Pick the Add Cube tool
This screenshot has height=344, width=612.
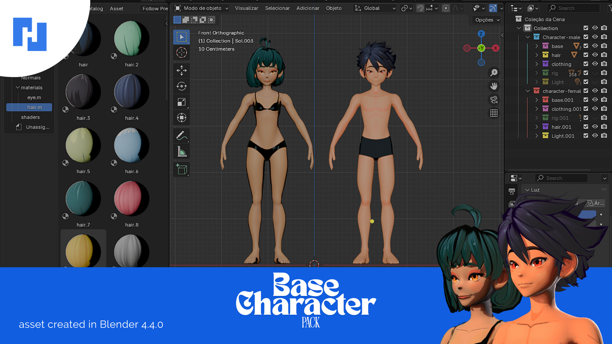pyautogui.click(x=182, y=169)
